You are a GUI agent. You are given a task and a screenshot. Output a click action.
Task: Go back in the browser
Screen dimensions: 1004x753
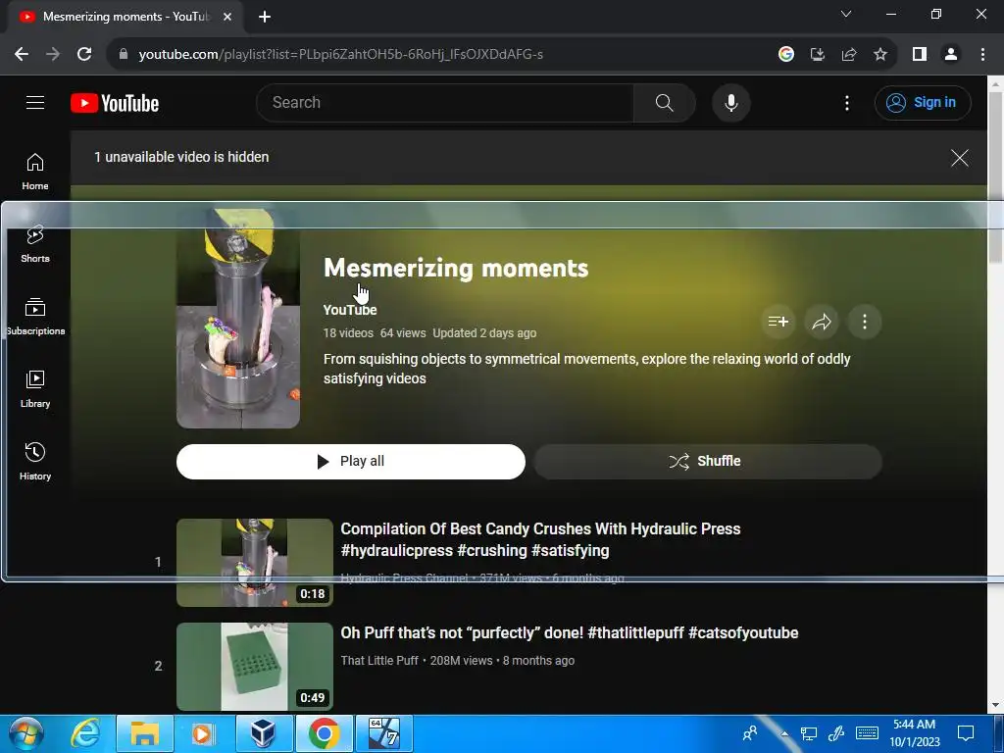click(x=22, y=55)
